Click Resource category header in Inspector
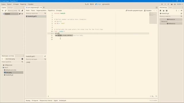The height and width of the screenshot is (103, 184). point(171,19)
